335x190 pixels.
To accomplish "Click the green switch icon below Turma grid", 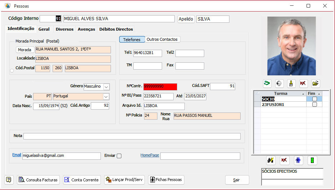I will 312,160.
